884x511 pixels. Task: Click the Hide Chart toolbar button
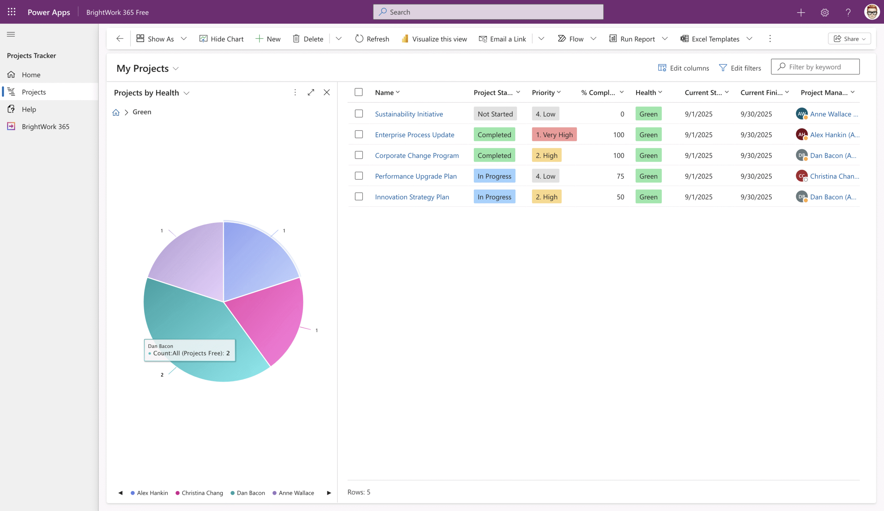[221, 39]
